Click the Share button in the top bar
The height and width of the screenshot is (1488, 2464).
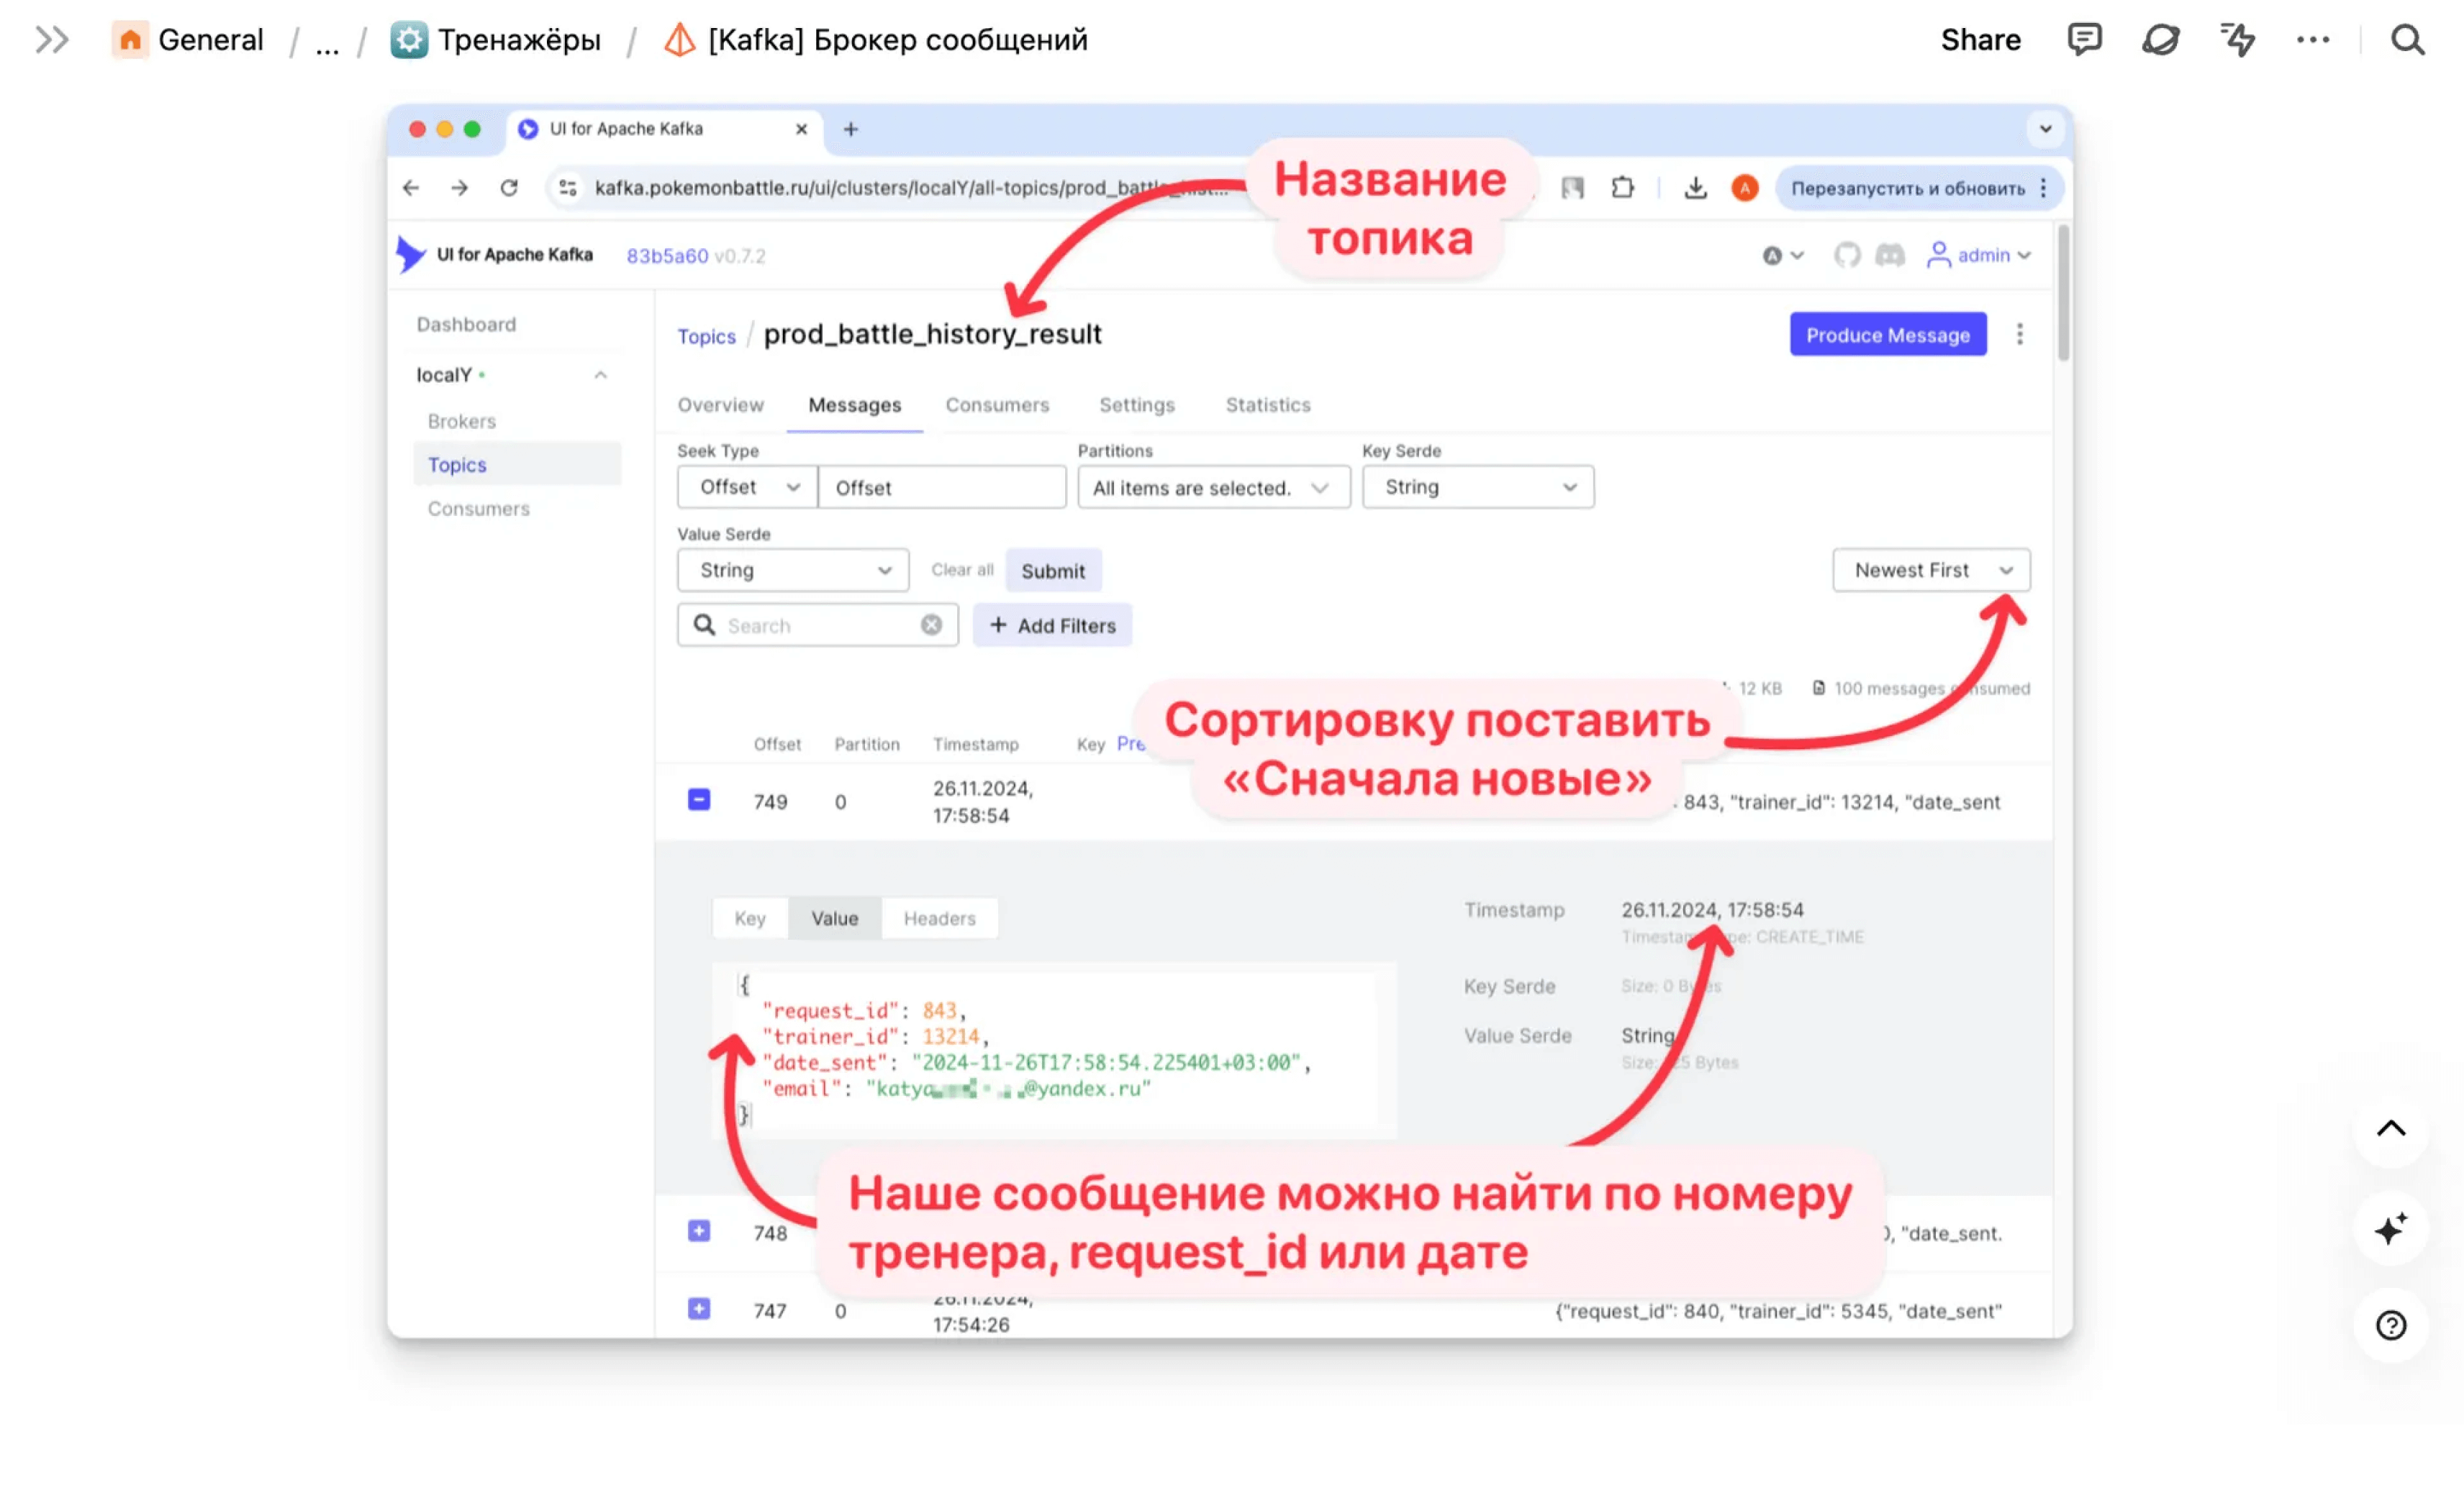(1980, 40)
